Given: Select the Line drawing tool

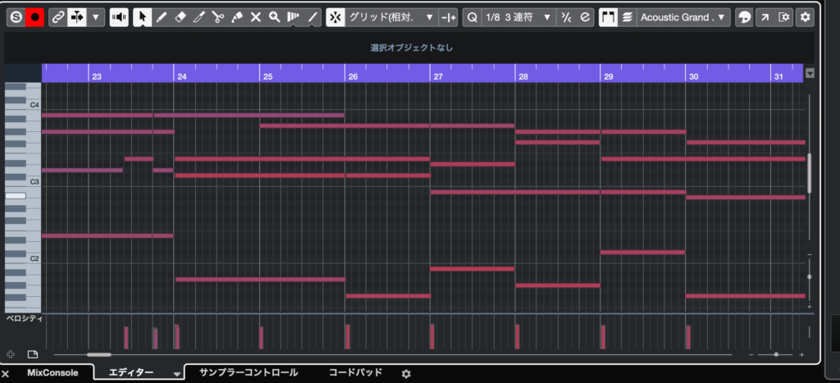Looking at the screenshot, I should click(x=313, y=17).
